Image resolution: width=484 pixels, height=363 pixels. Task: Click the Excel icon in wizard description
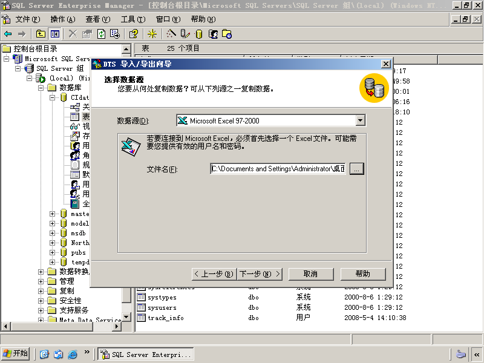pos(131,146)
